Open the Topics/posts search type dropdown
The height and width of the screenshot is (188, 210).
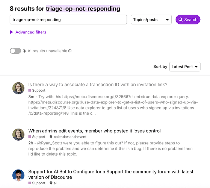(151, 20)
